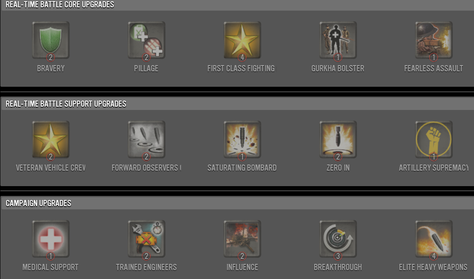
Task: Pick the Fearless Assault upgrade icon
Action: pyautogui.click(x=434, y=40)
